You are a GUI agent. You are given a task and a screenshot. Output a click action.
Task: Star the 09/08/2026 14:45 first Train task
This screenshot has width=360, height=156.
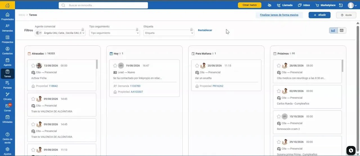pos(33,99)
